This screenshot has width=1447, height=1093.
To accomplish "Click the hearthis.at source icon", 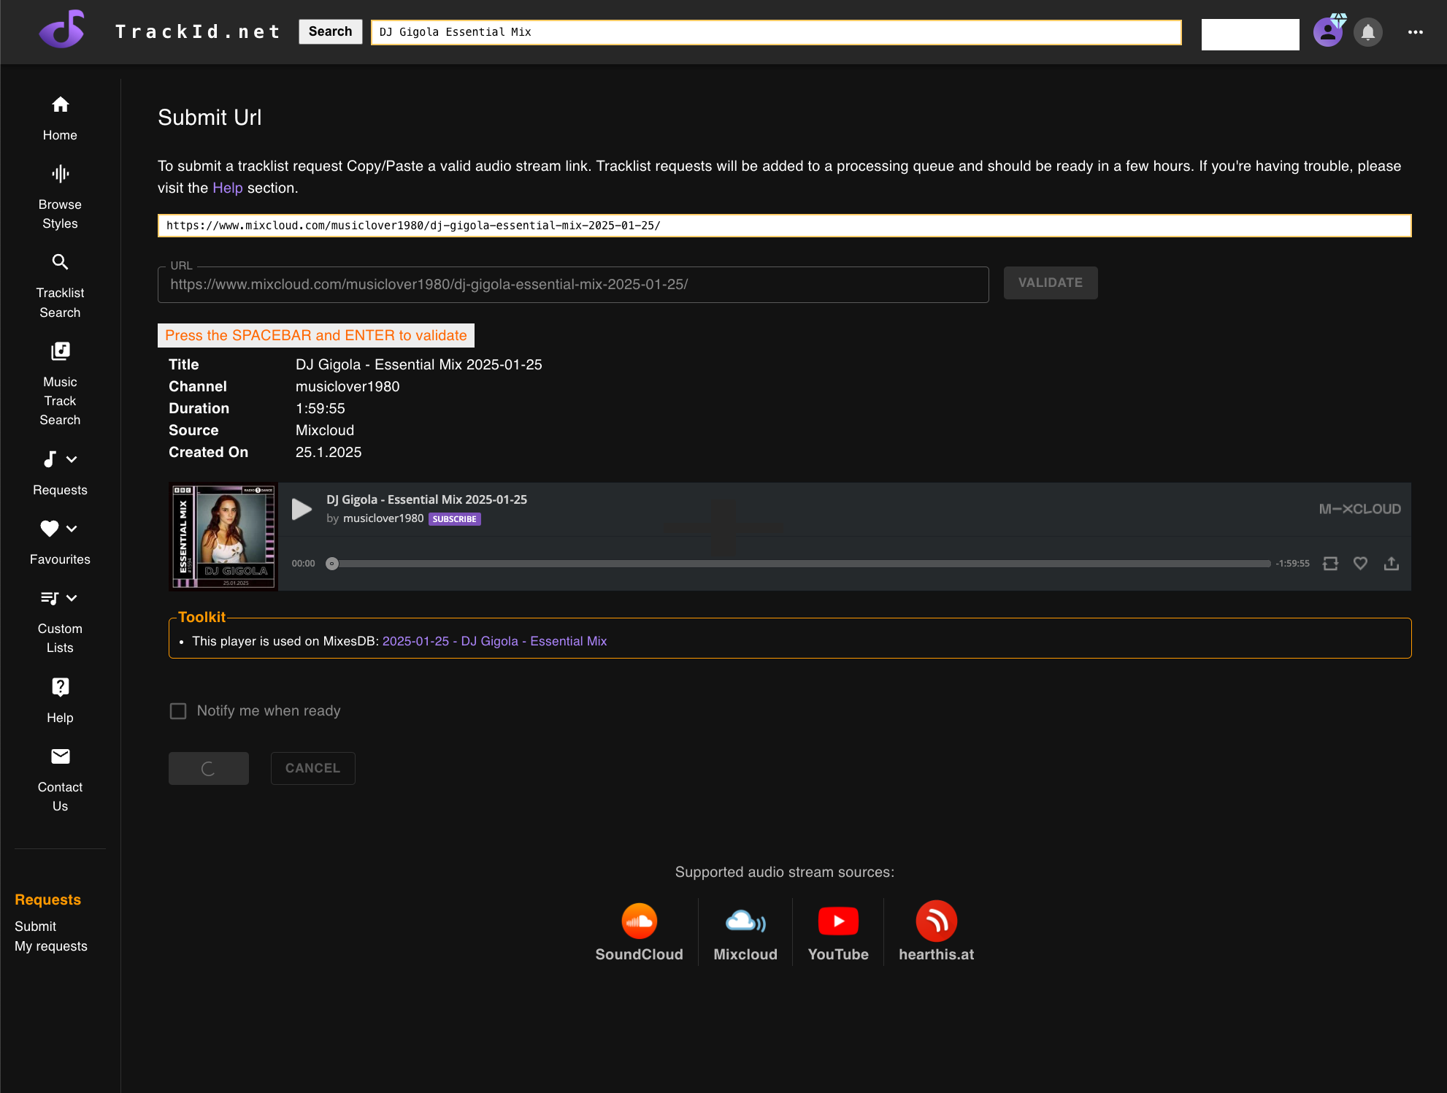I will coord(936,921).
